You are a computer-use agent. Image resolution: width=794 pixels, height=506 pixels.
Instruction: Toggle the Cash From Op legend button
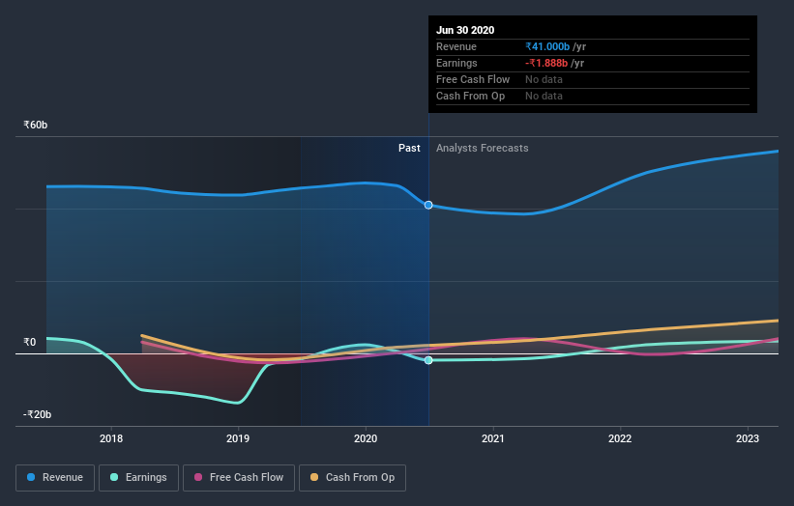click(352, 478)
